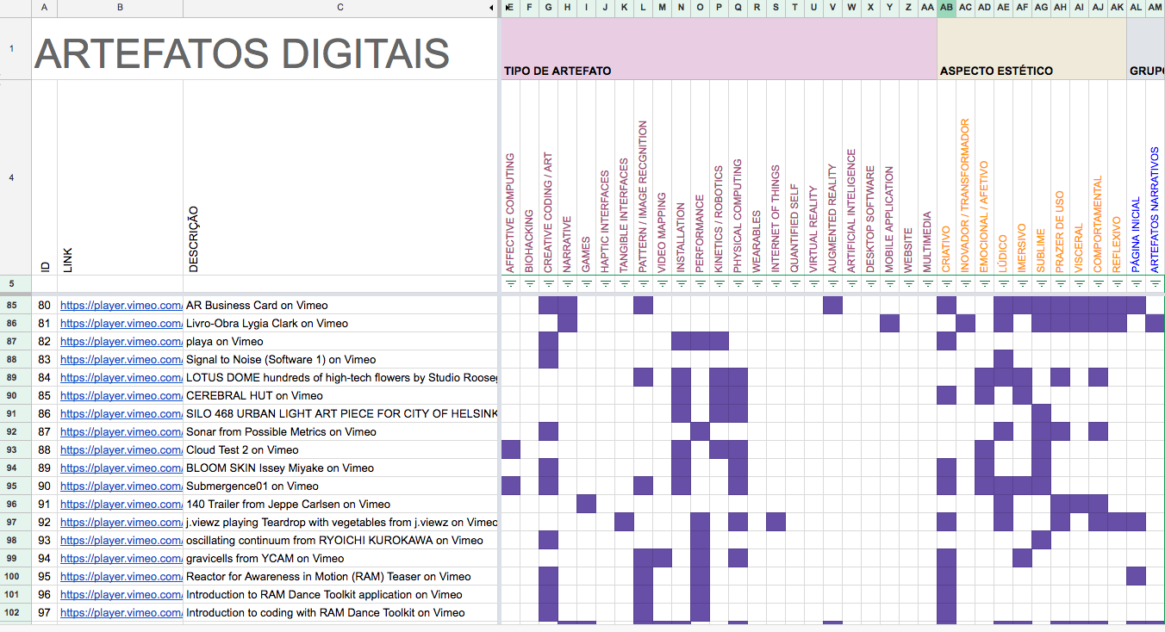Open filter icon under SUBLIME column
Screen dimensions: 1165x632
pyautogui.click(x=1041, y=283)
